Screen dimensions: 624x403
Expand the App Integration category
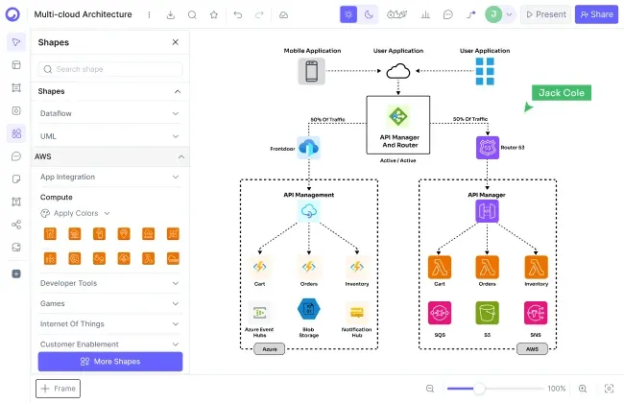pyautogui.click(x=109, y=178)
